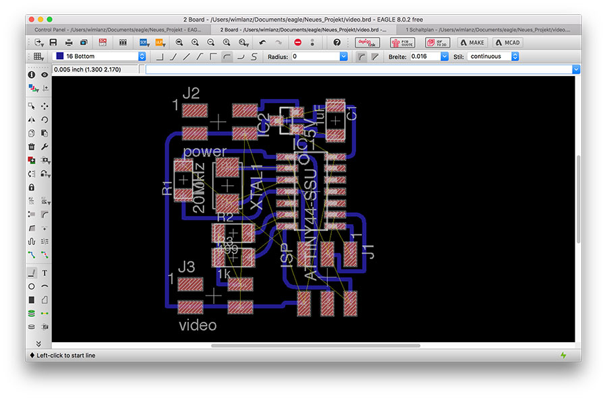Select the Lock tool
The width and height of the screenshot is (607, 398).
(x=31, y=187)
